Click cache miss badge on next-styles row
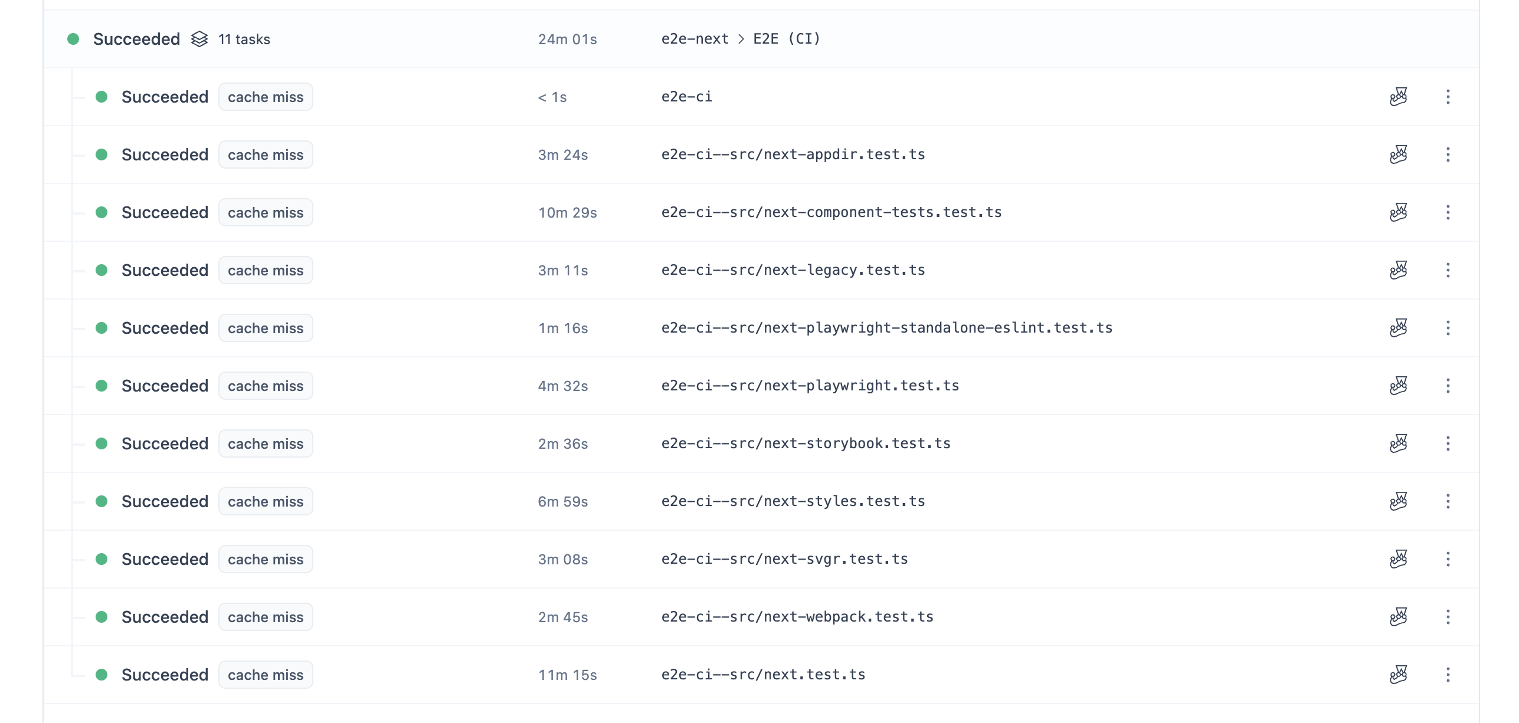The width and height of the screenshot is (1519, 723). [266, 501]
